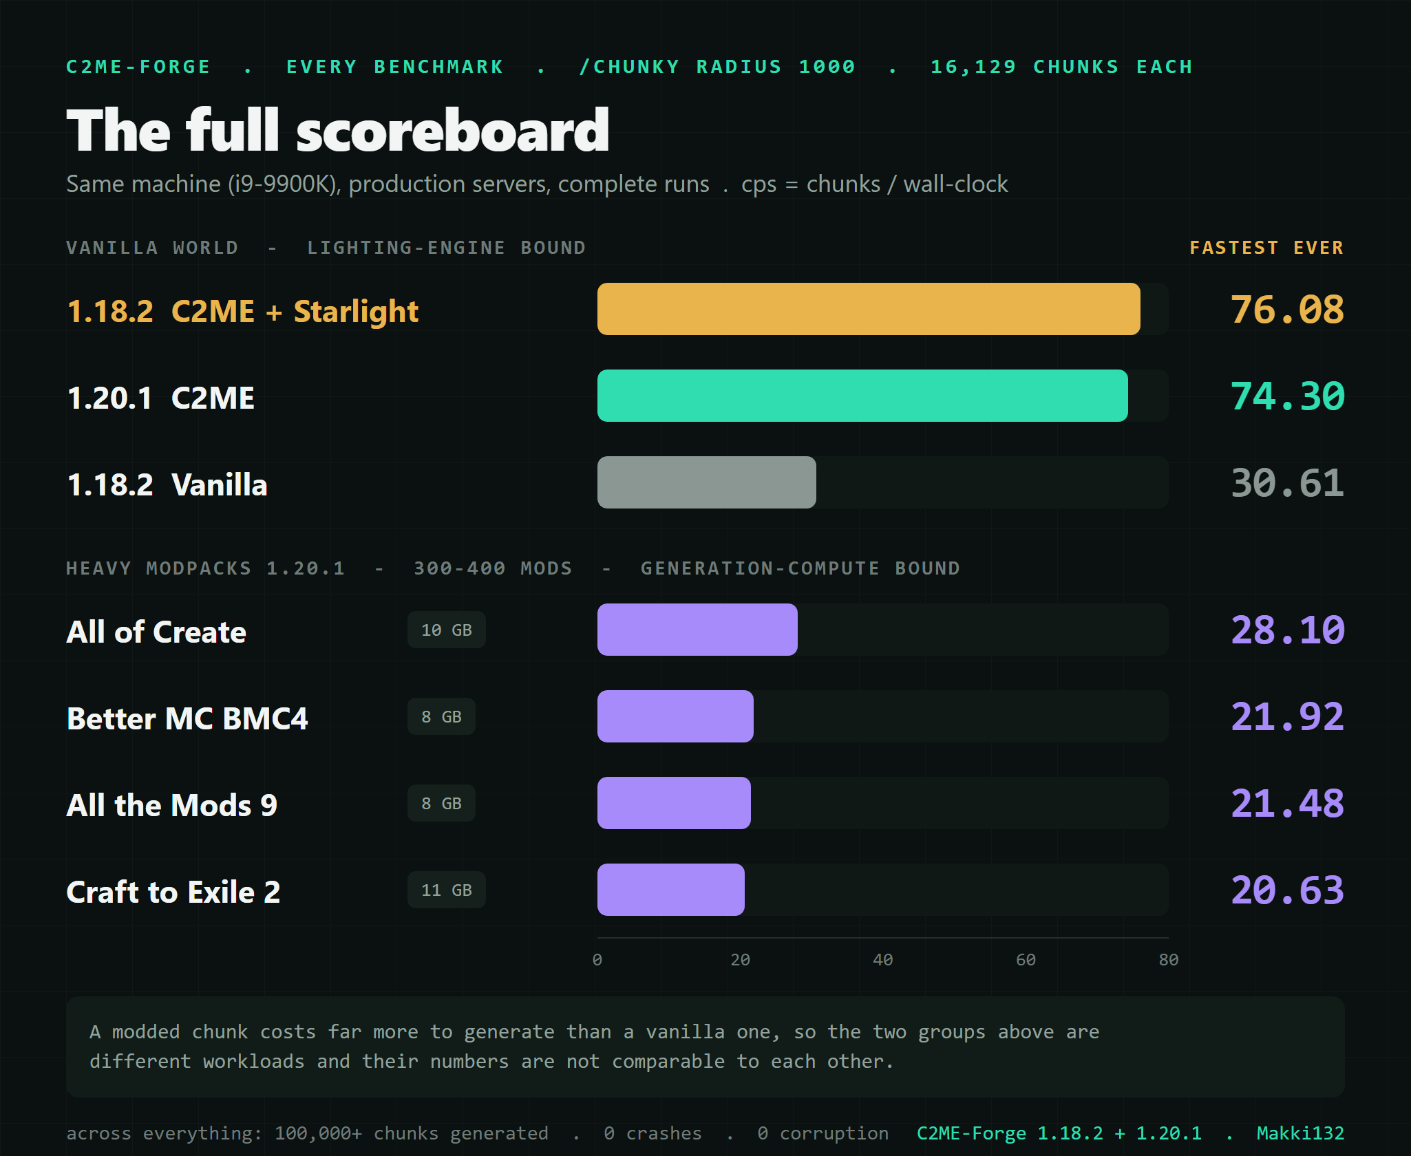
Task: Click the "8 GB" badge beside Better MC BMC4
Action: coord(441,716)
